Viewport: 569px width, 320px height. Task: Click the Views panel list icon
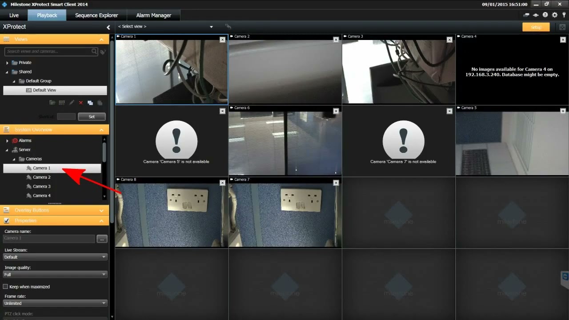pos(7,39)
